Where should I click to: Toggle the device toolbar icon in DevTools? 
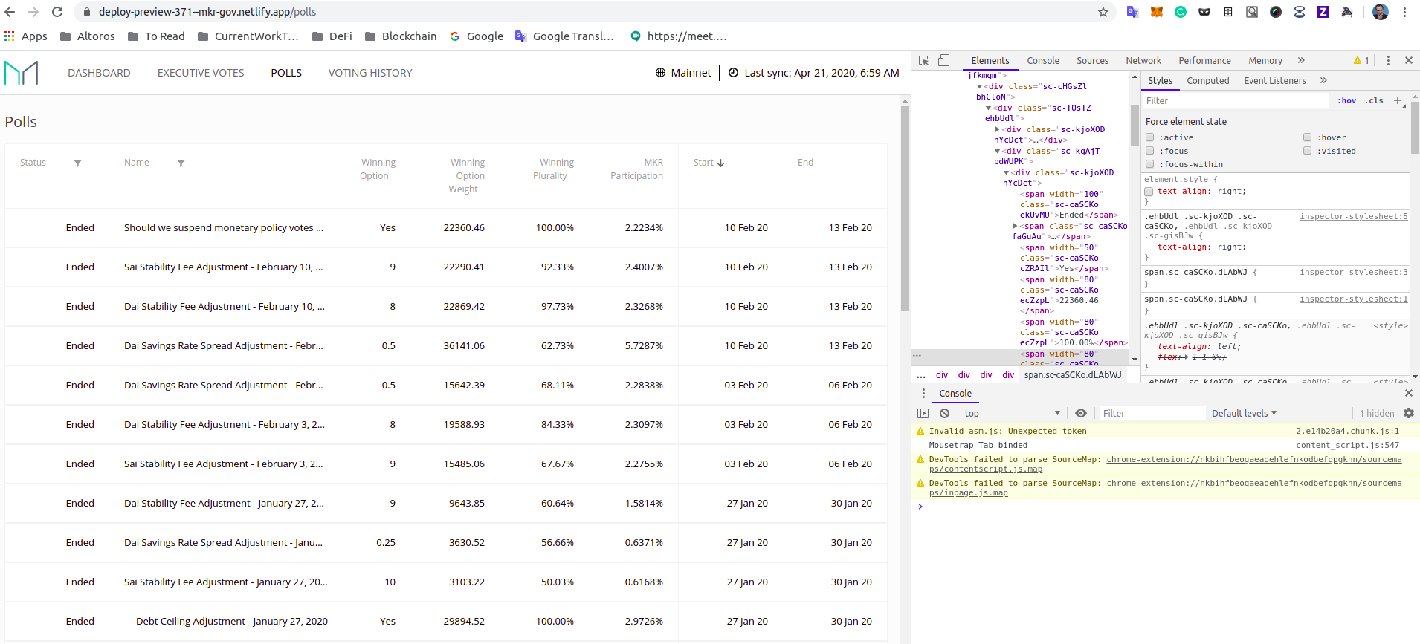pyautogui.click(x=943, y=61)
